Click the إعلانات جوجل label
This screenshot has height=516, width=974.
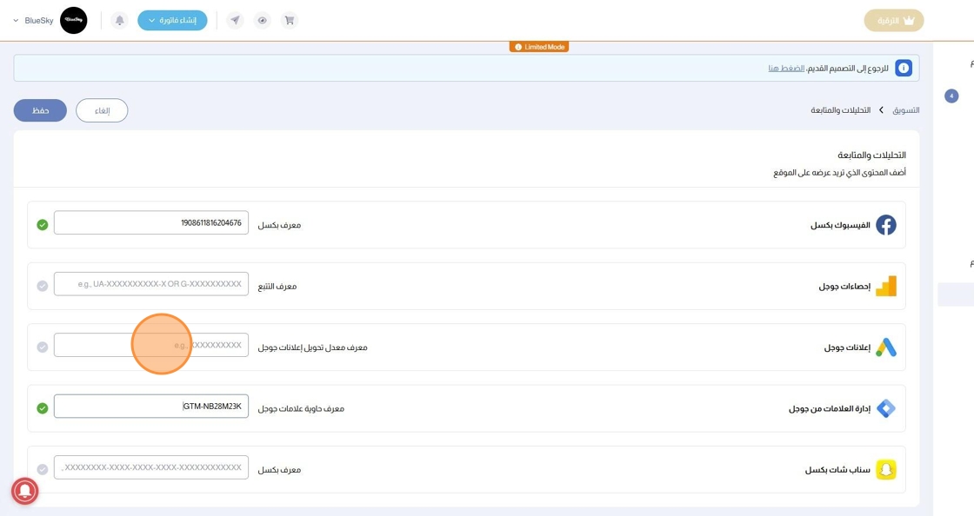[x=847, y=348]
